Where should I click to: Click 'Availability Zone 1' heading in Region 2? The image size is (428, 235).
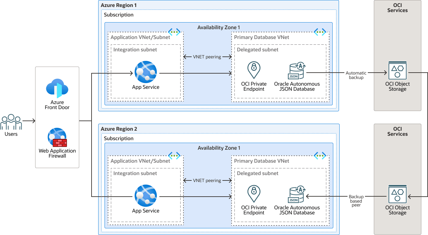click(x=219, y=148)
